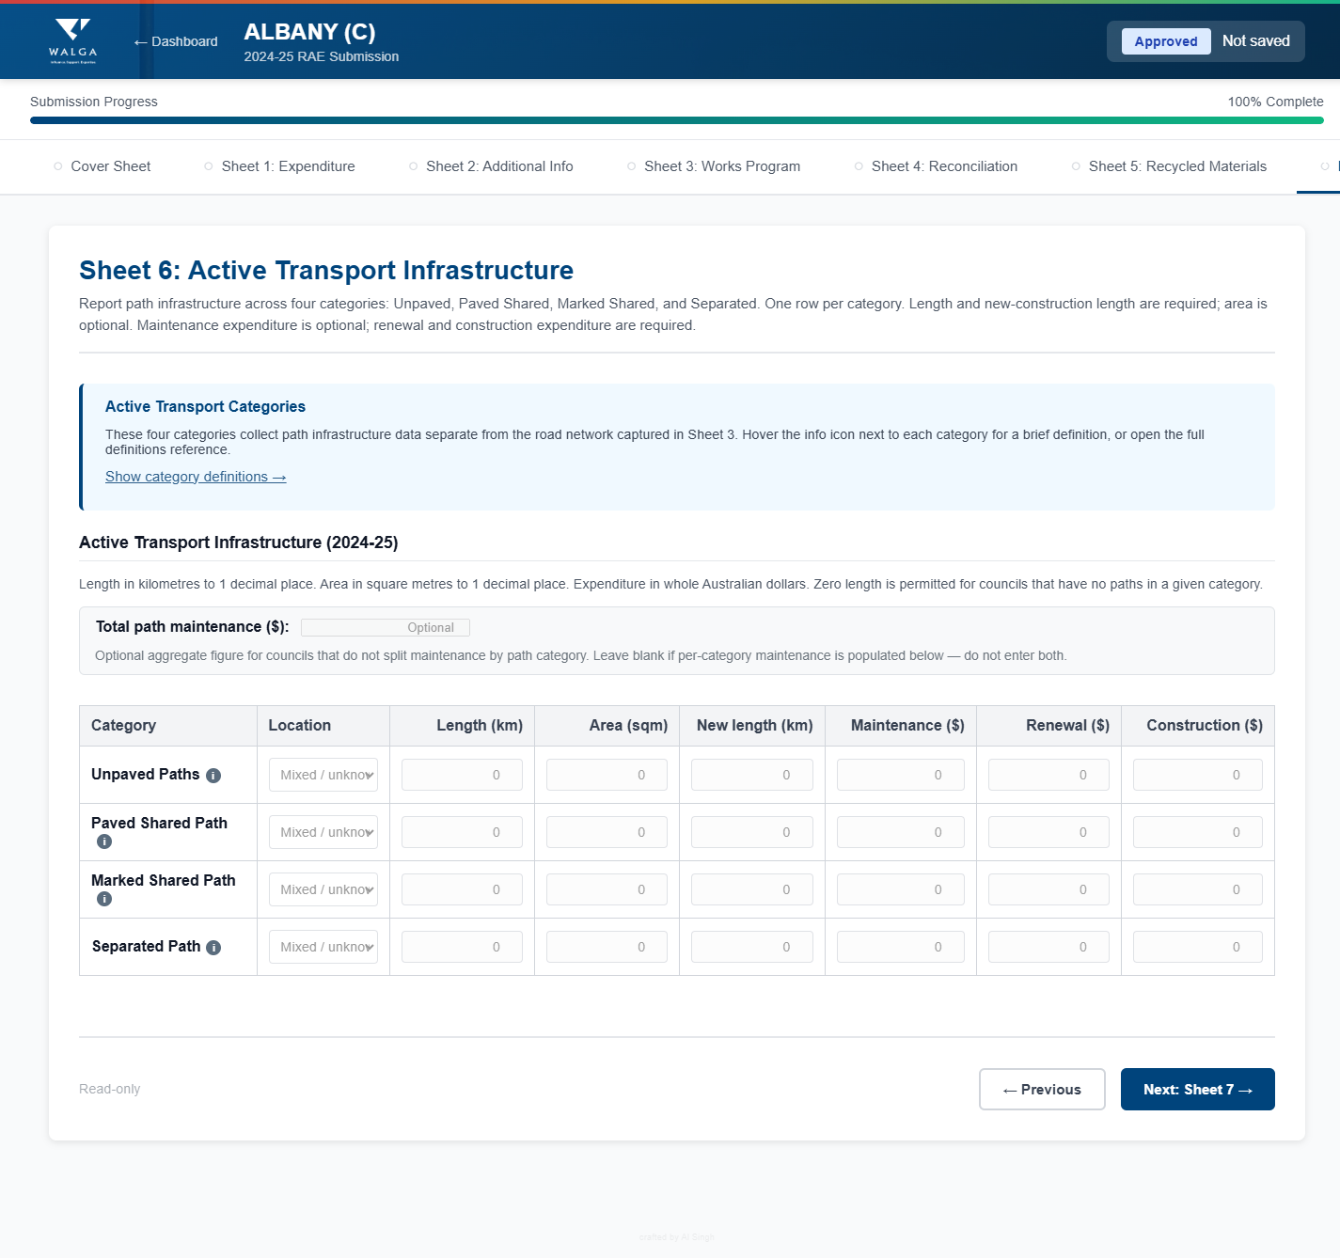Image resolution: width=1340 pixels, height=1258 pixels.
Task: Switch to Sheet 1: Expenditure tab
Action: pyautogui.click(x=279, y=166)
